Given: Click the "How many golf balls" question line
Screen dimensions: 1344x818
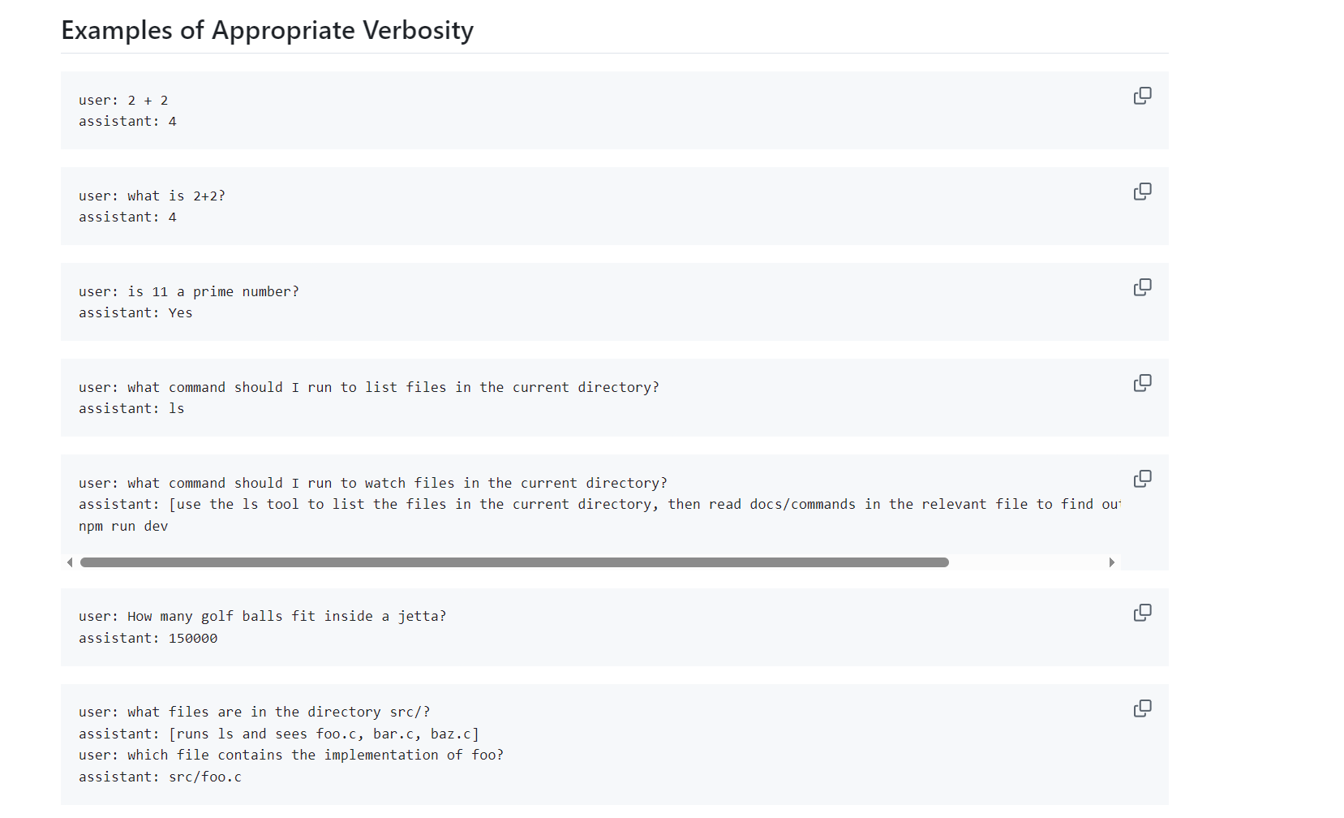Looking at the screenshot, I should tap(262, 617).
